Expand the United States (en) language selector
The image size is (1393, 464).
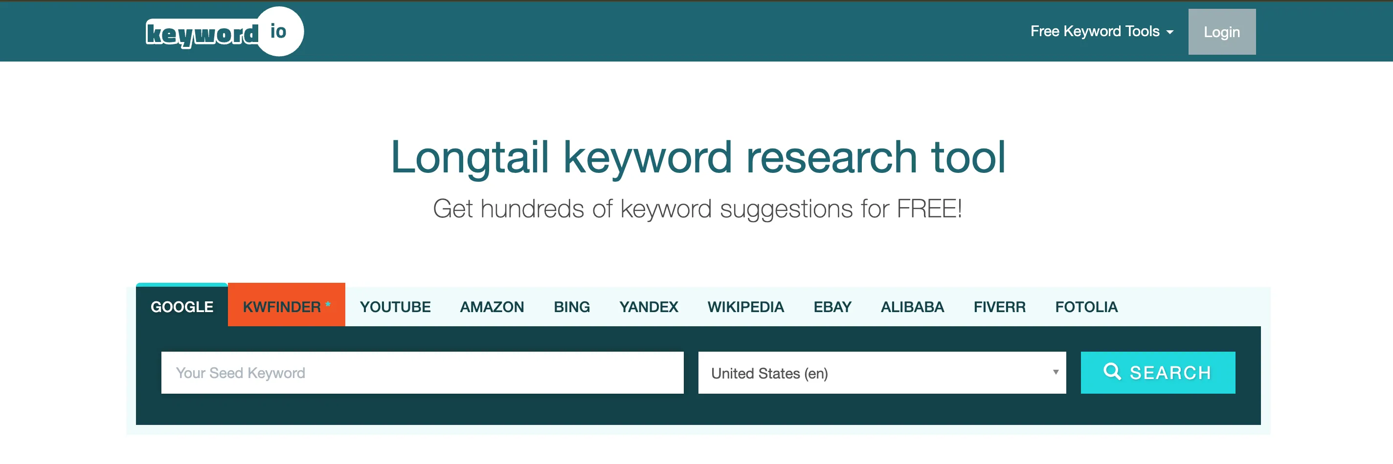click(881, 372)
